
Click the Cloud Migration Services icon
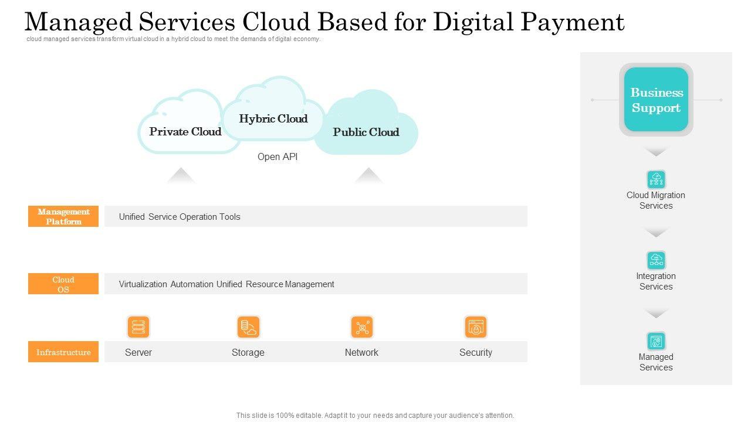[x=656, y=179]
